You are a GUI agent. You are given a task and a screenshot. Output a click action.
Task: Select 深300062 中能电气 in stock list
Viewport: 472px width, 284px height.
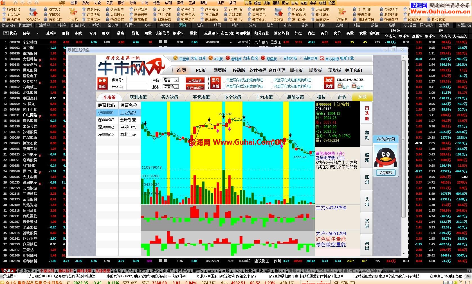click(118, 127)
